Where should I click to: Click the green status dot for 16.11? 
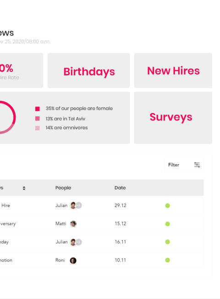168,242
